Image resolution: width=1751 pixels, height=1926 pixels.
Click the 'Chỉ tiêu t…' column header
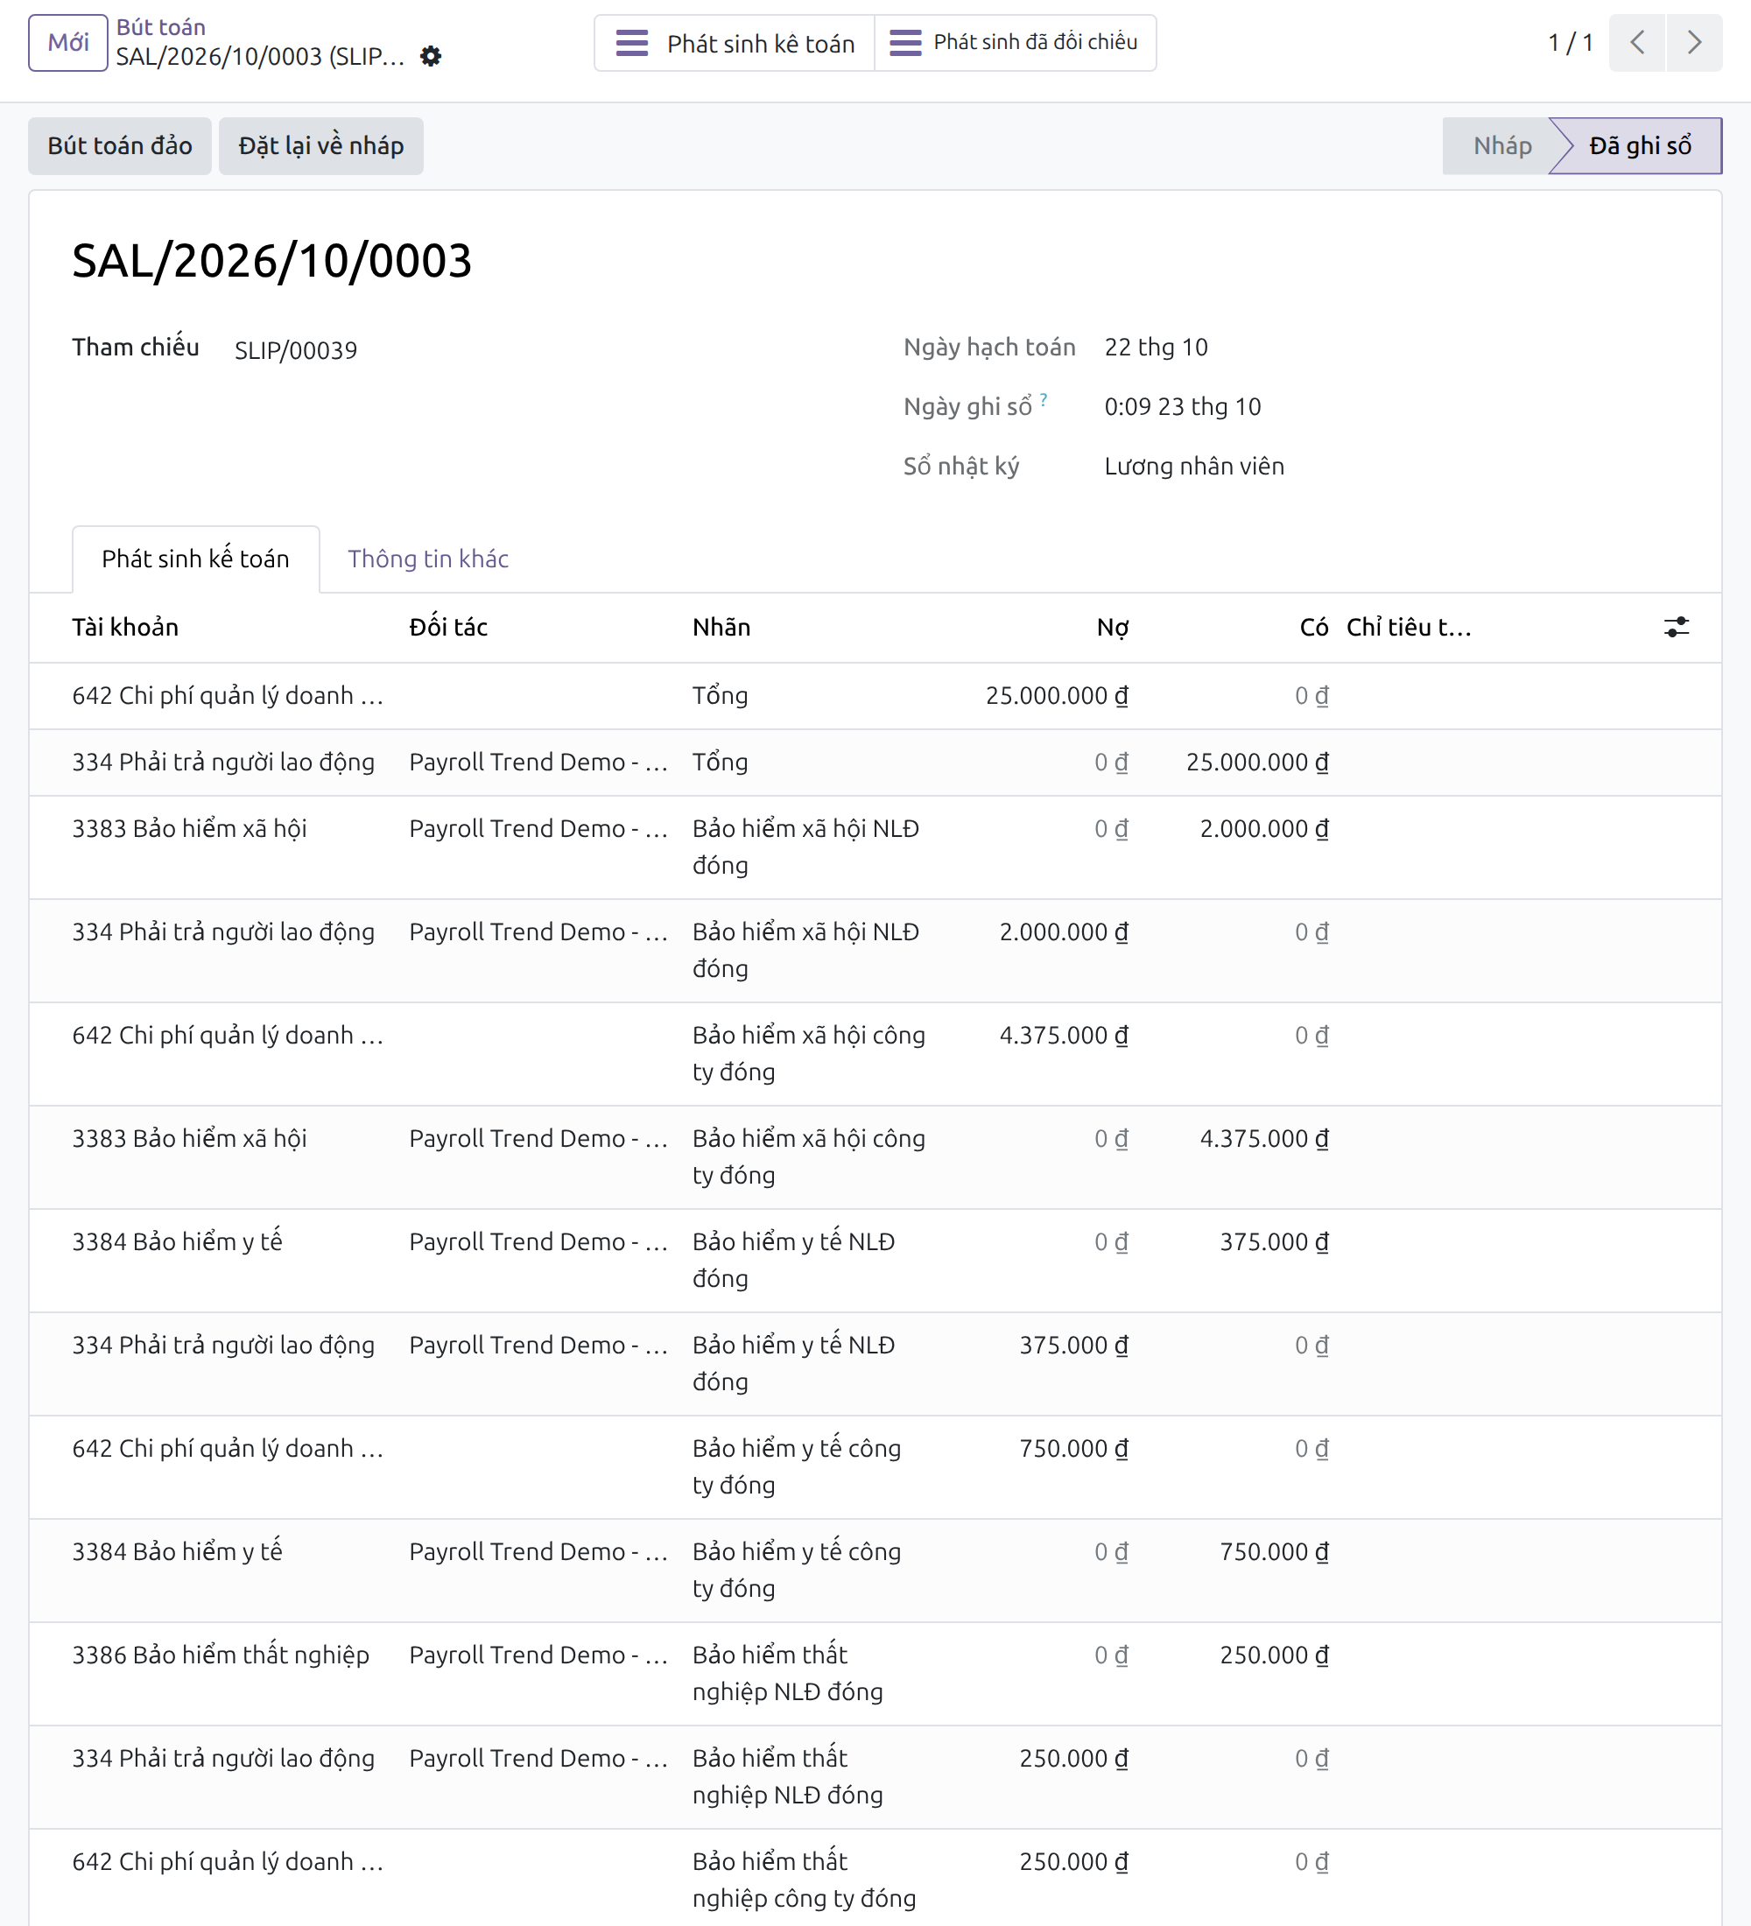(1408, 627)
